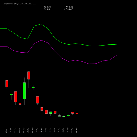Screen dimensions: 137x137
Task: Select the 13 May red candlestick
Action: (x=46, y=112)
